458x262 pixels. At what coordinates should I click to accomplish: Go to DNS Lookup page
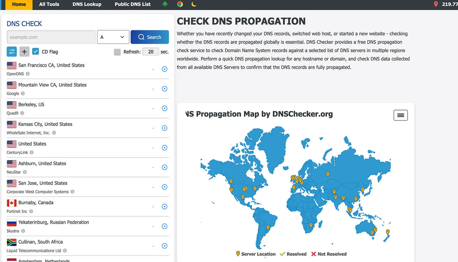point(87,4)
